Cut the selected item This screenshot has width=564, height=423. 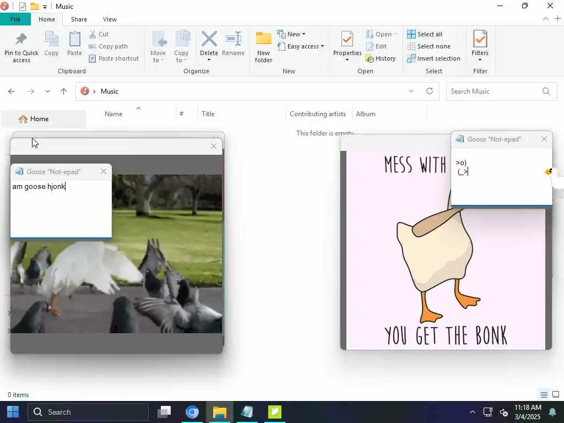pos(99,34)
